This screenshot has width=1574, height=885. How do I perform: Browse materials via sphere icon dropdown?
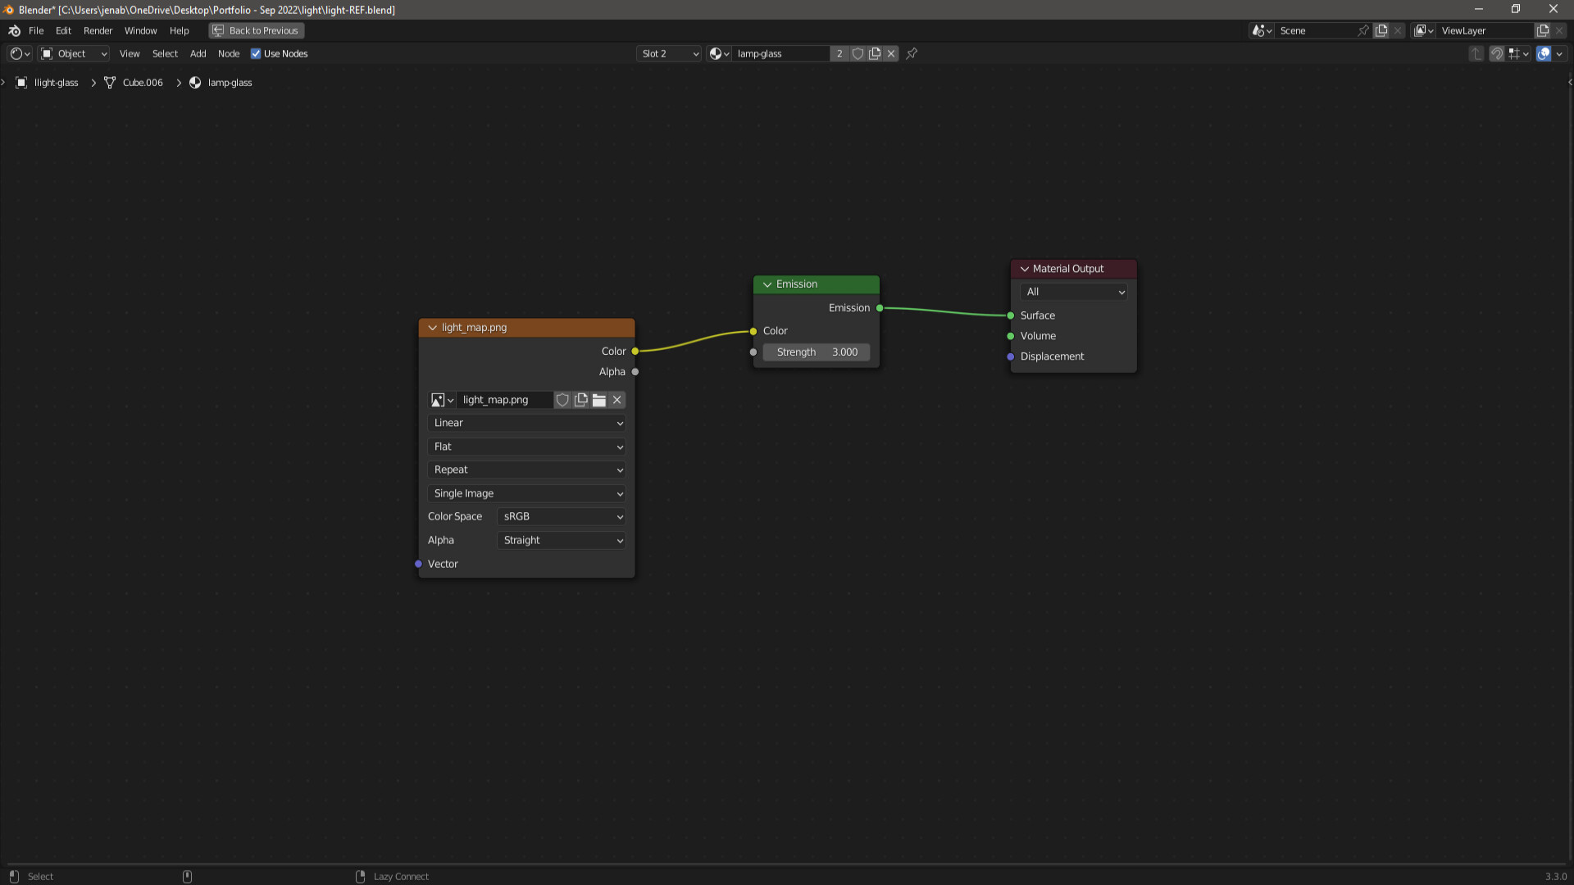[719, 54]
